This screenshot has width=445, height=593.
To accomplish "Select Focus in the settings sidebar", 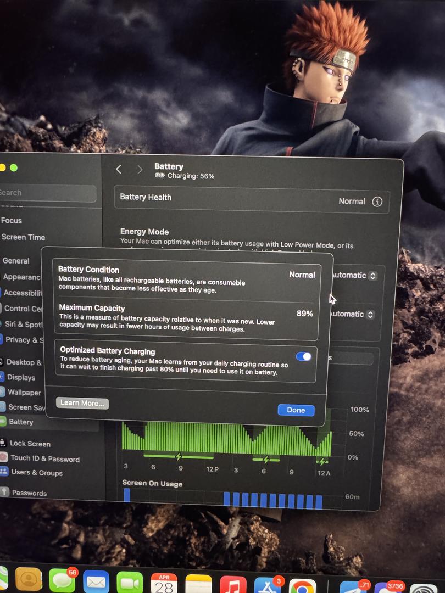I will point(12,221).
